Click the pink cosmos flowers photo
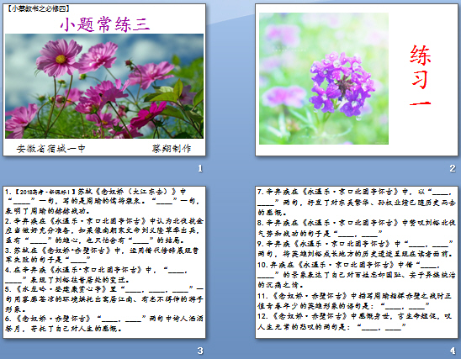This screenshot has width=461, height=359. coord(104,86)
